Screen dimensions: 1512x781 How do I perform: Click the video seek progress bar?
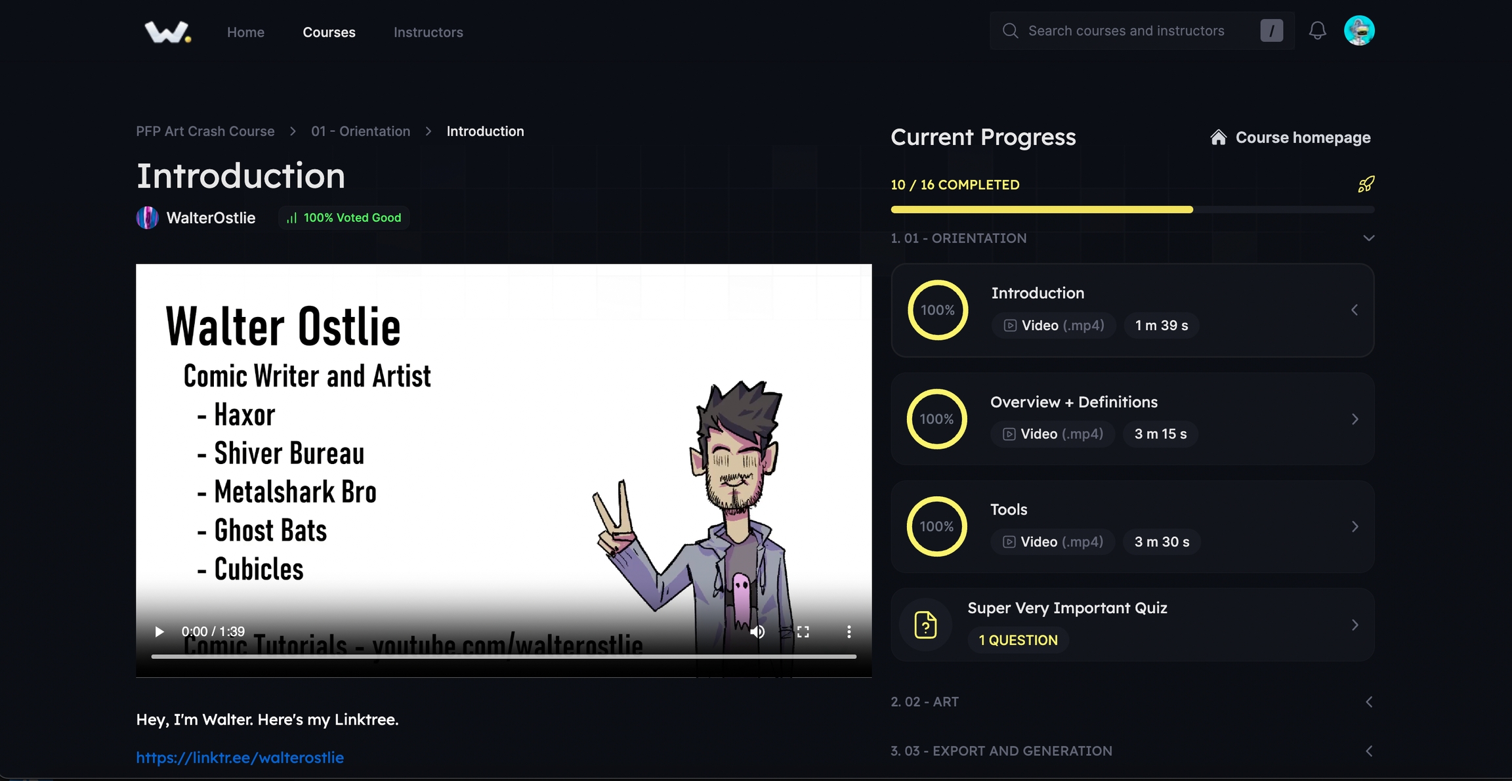(x=503, y=656)
